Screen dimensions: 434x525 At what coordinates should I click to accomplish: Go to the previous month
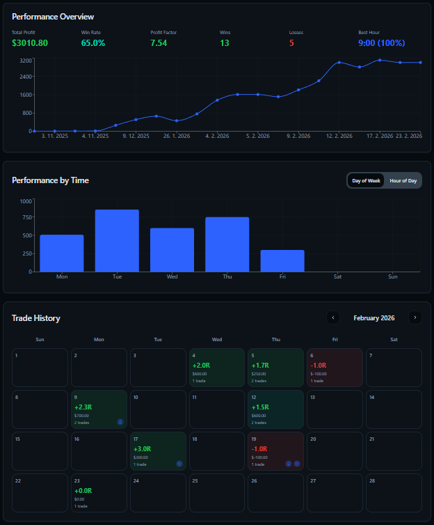pos(333,318)
